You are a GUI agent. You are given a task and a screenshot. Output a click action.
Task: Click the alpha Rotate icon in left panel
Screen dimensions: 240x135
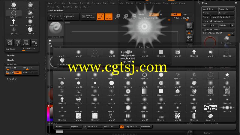(x=26, y=43)
